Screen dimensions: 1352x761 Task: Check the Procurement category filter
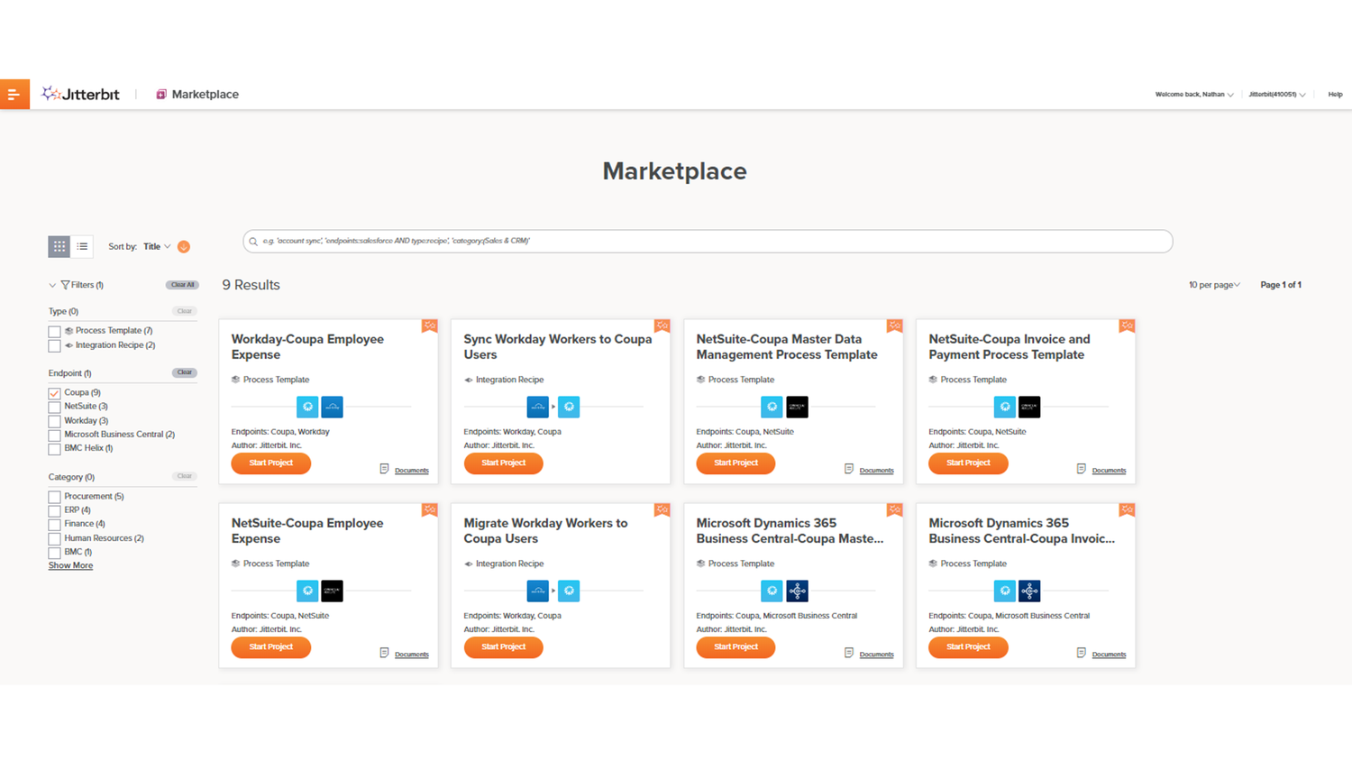pyautogui.click(x=54, y=496)
